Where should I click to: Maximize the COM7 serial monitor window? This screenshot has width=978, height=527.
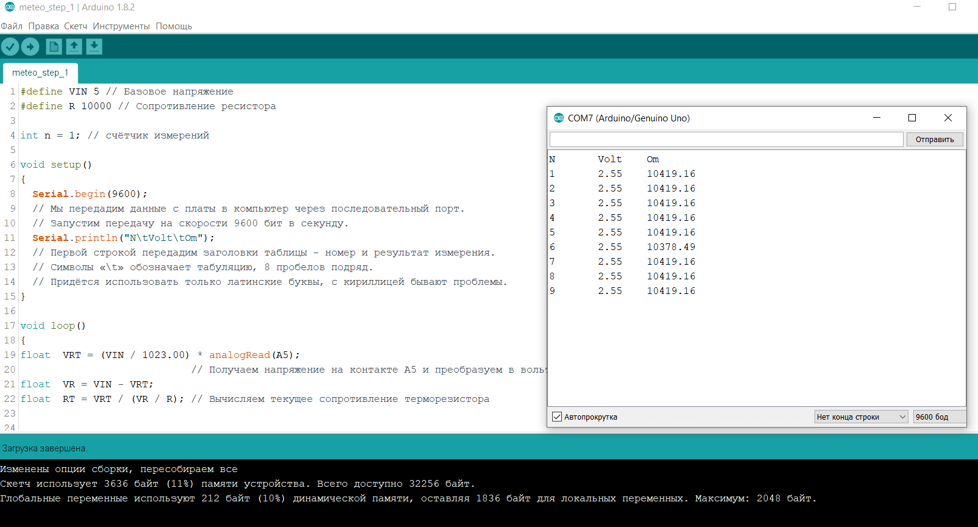[912, 118]
